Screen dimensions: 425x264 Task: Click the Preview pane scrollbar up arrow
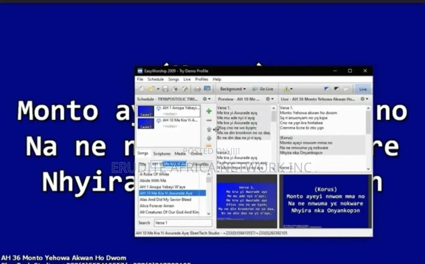pos(274,108)
